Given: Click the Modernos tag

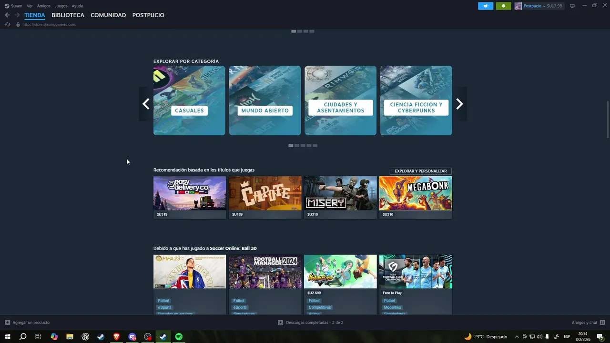Looking at the screenshot, I should 393,307.
